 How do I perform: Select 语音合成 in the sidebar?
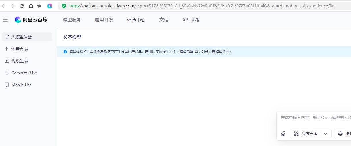click(x=20, y=49)
